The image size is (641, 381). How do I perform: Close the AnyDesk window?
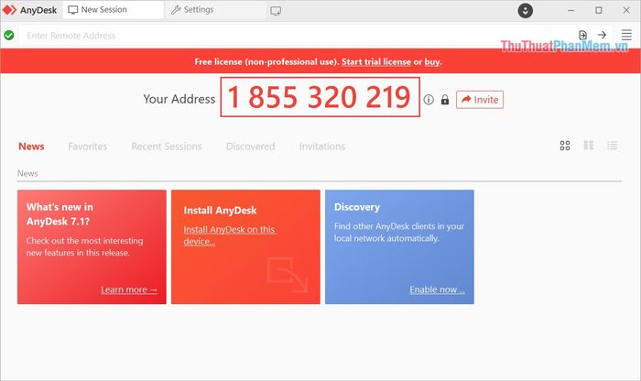626,10
